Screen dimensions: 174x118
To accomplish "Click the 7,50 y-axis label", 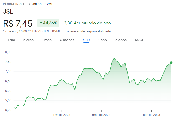I will (8, 62).
